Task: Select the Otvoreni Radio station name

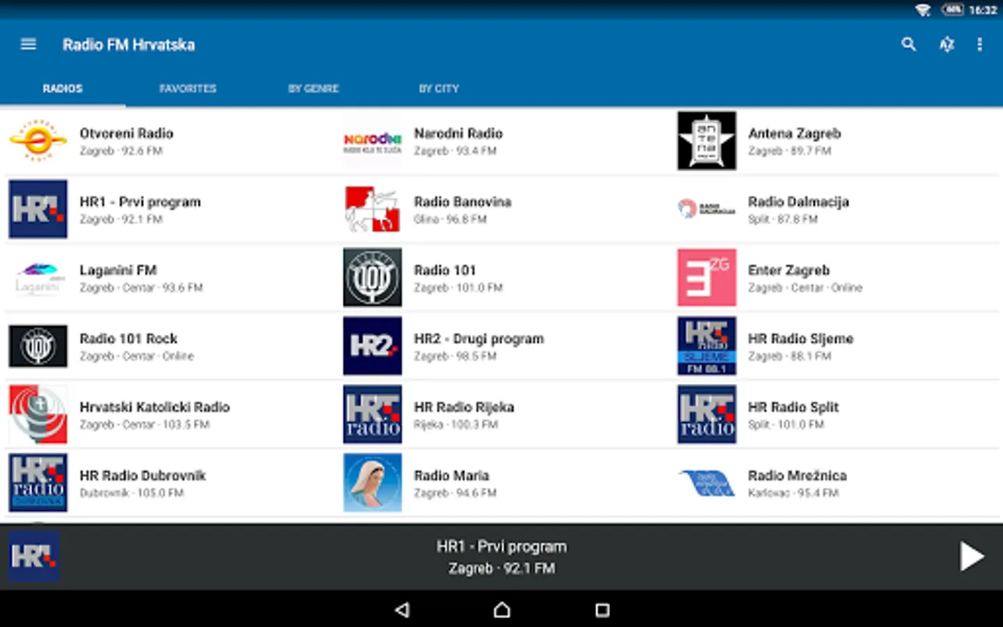Action: (126, 133)
